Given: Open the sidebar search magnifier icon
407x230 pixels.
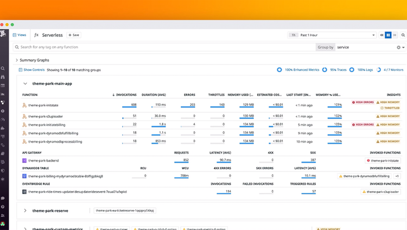Looking at the screenshot, I should 3,68.
